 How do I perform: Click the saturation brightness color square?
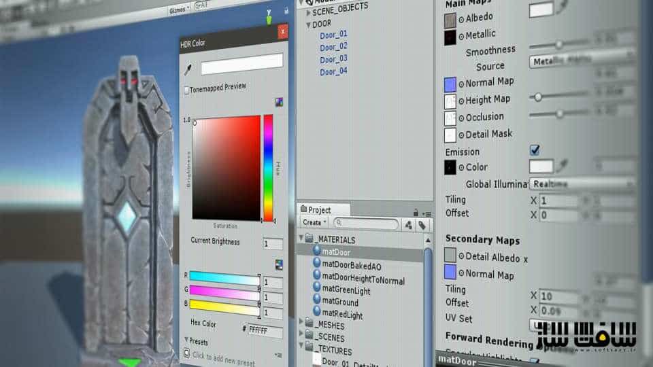pyautogui.click(x=226, y=169)
